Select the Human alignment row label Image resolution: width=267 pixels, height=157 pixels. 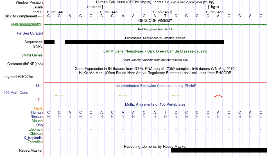coord(37,112)
